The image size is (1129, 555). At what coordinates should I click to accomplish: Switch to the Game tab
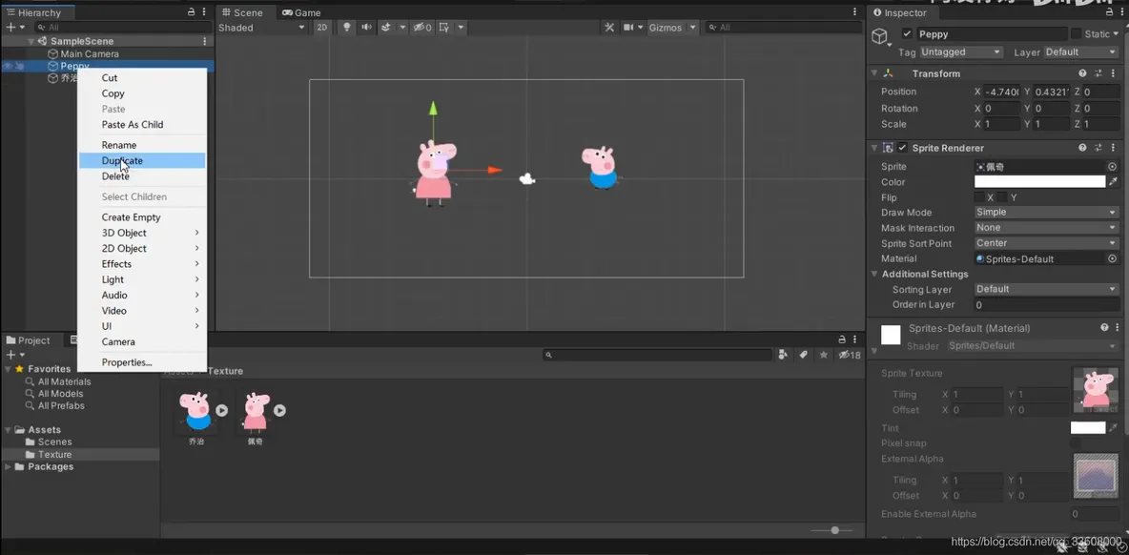tap(301, 12)
